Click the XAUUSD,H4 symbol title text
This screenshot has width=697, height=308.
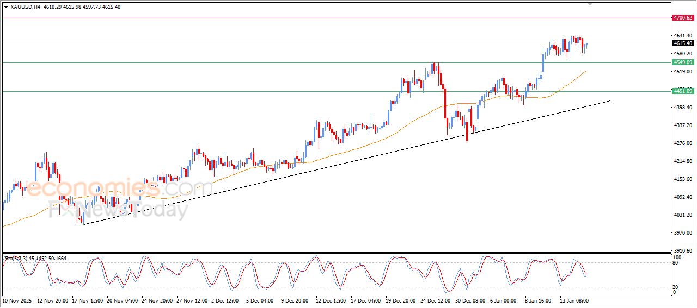25,7
